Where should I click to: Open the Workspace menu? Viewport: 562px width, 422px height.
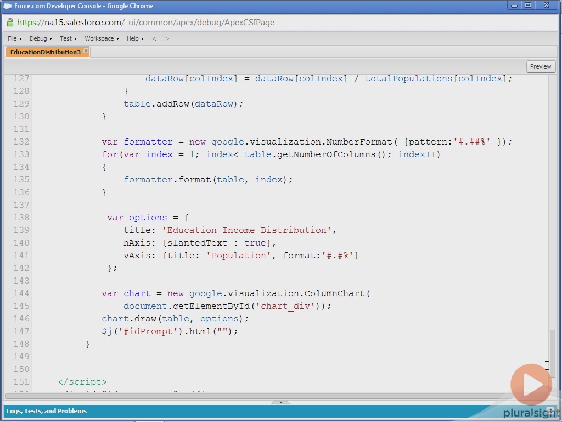(102, 38)
